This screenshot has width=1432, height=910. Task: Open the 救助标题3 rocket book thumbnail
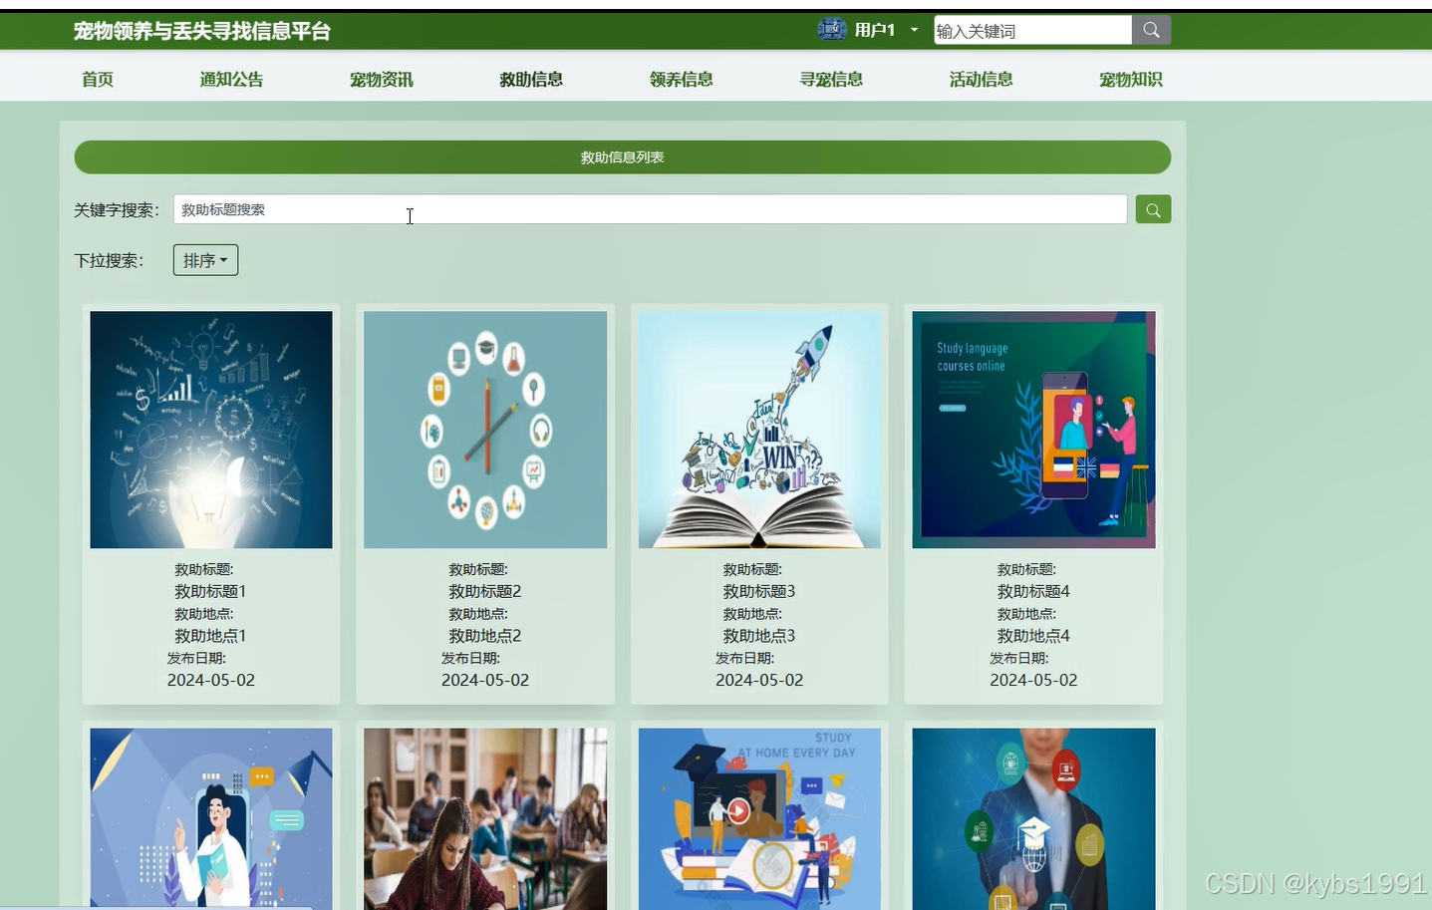coord(759,430)
